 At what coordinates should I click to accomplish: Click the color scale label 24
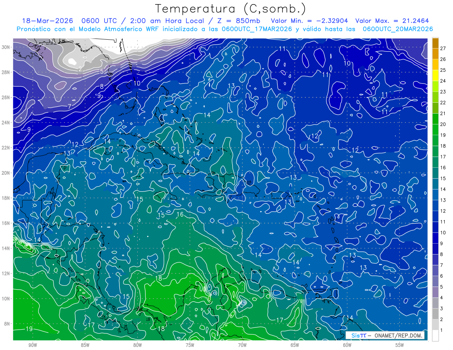point(443,81)
